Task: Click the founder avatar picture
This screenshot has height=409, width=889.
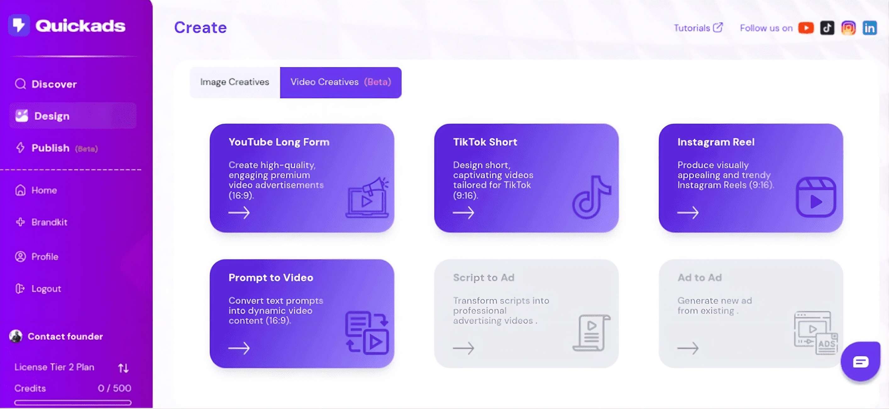Action: tap(16, 336)
